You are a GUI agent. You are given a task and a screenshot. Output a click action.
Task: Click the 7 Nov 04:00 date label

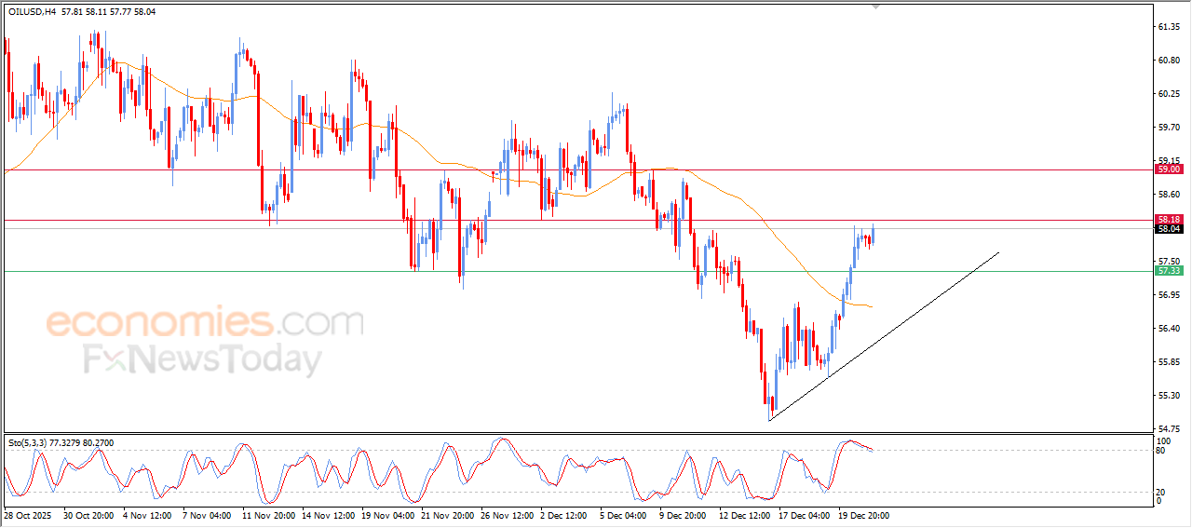click(x=207, y=514)
